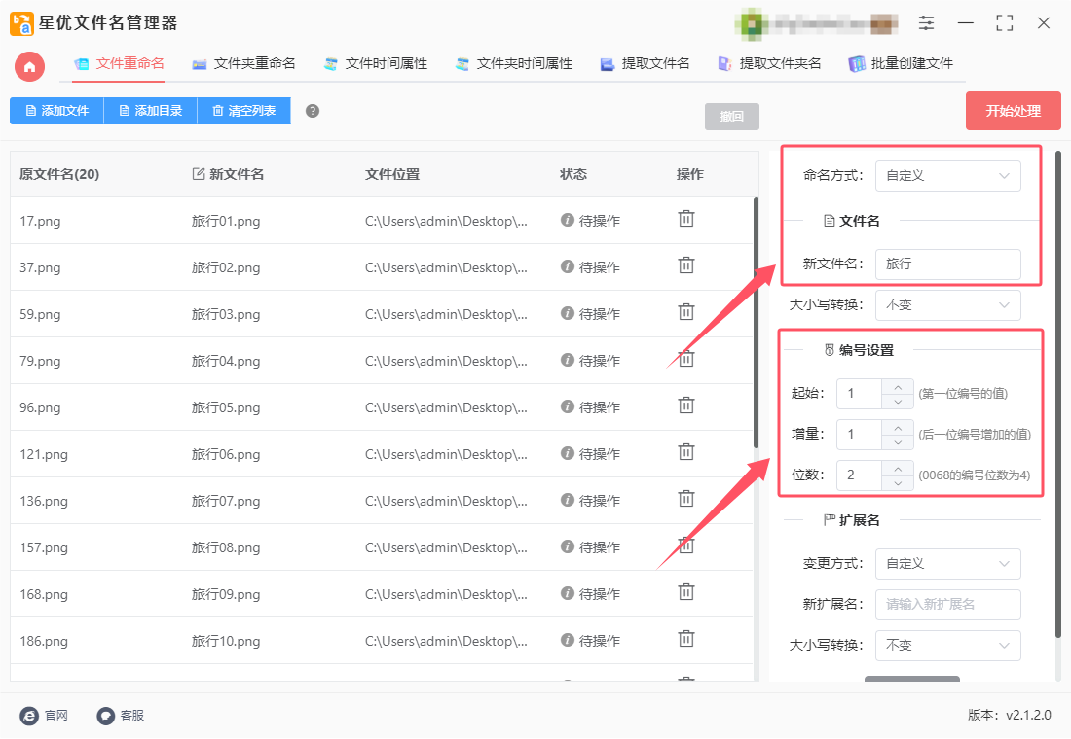1071x739 pixels.
Task: Decrease the 位数 value with down arrow
Action: pyautogui.click(x=898, y=483)
